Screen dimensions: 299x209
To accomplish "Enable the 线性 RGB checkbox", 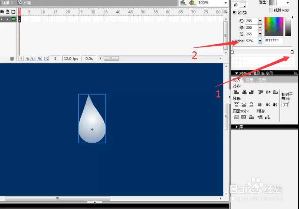I will point(271,10).
